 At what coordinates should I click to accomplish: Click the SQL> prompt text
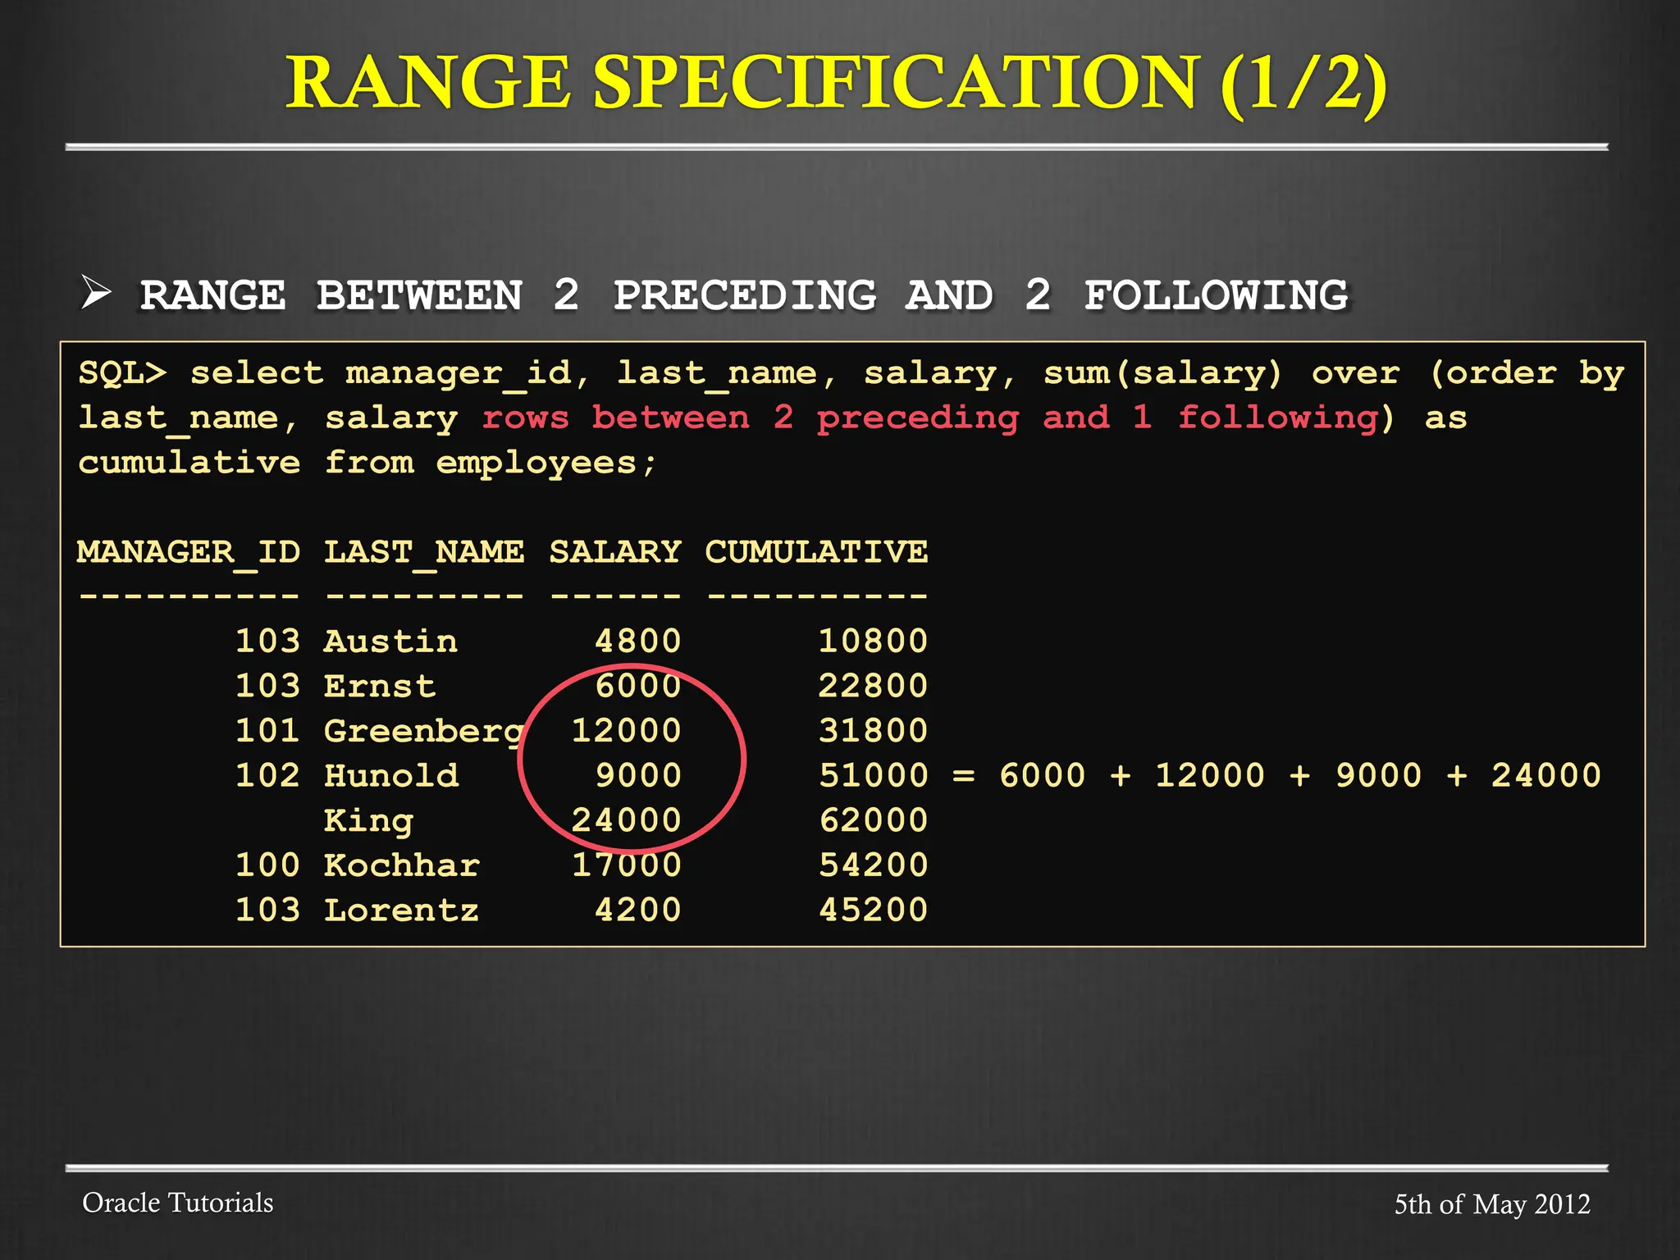(122, 374)
